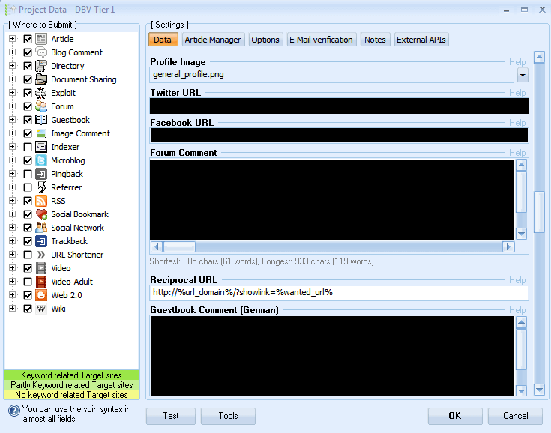This screenshot has height=433, width=551.
Task: Switch to the Article Manager tab
Action: pos(213,40)
